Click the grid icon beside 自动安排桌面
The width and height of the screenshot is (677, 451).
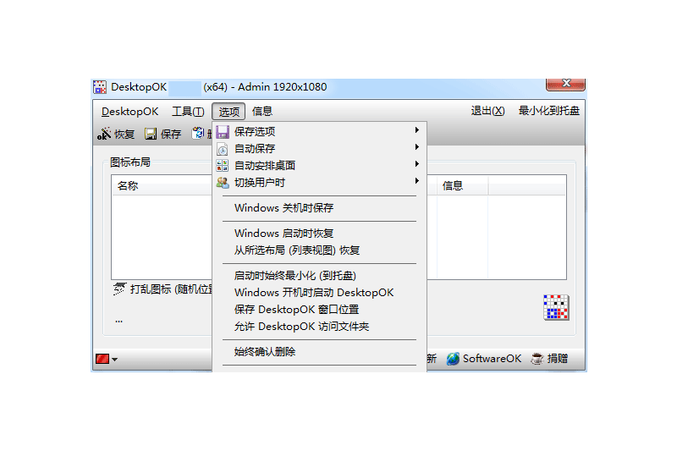pos(223,166)
